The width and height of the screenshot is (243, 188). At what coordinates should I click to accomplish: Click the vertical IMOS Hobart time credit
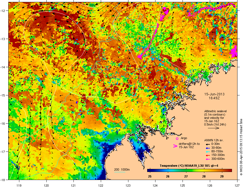tap(241, 147)
